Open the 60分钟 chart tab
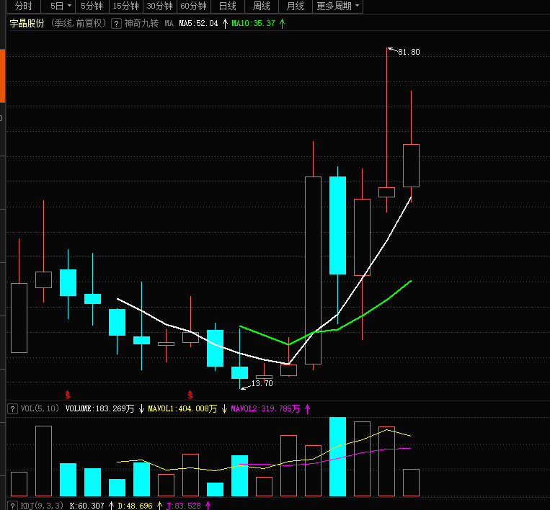Image resolution: width=550 pixels, height=510 pixels. 193,6
